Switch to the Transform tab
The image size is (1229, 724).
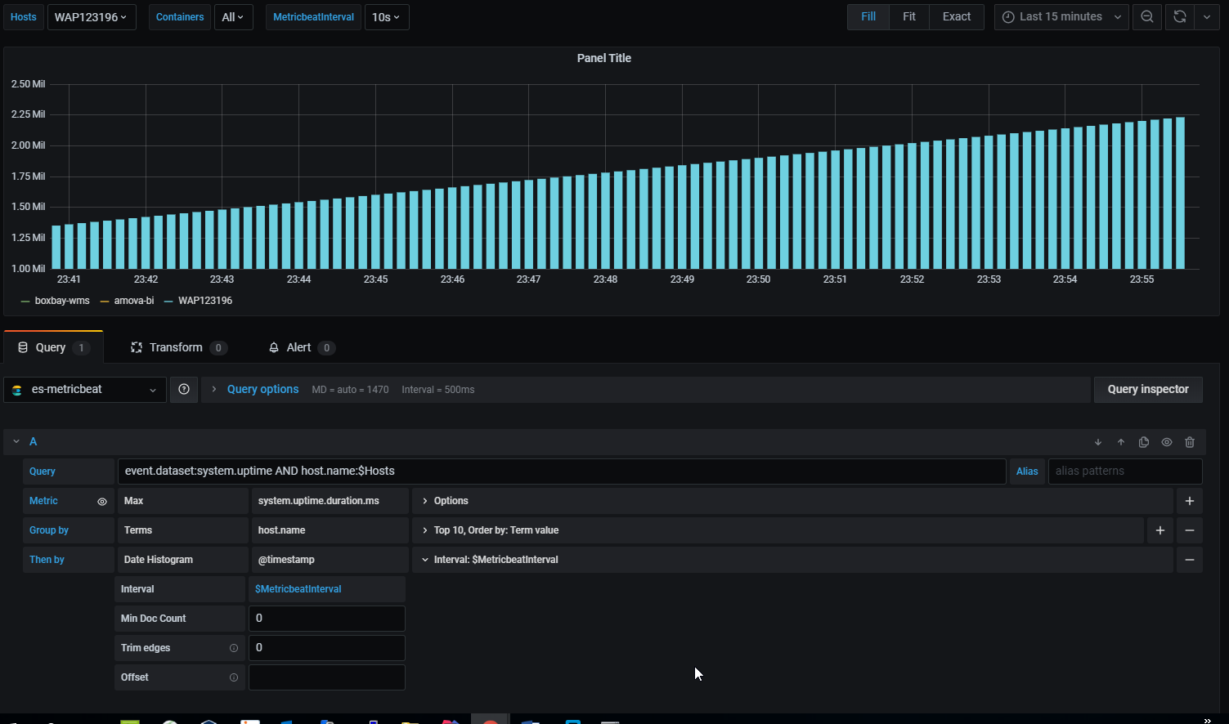click(x=177, y=346)
